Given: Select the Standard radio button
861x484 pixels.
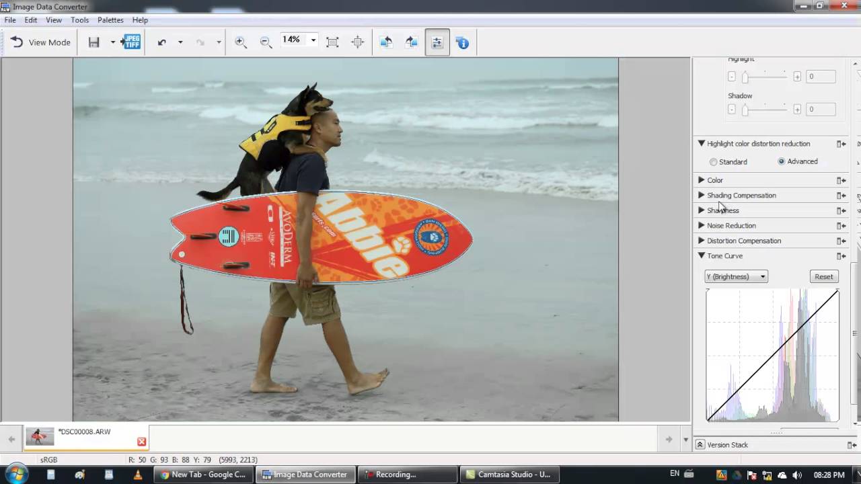Looking at the screenshot, I should coord(714,162).
